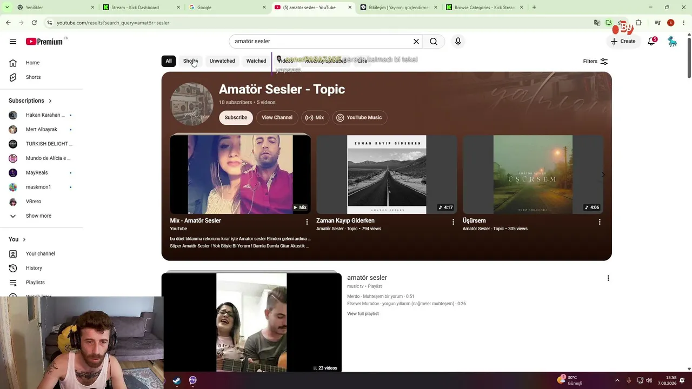Clear the search box with the X
Screen dimensions: 692x389
click(416, 42)
